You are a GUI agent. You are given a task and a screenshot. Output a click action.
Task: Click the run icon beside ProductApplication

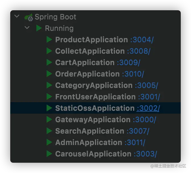pos(49,39)
